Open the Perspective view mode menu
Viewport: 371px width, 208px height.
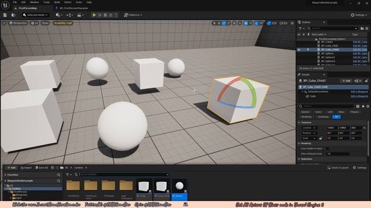18,23
